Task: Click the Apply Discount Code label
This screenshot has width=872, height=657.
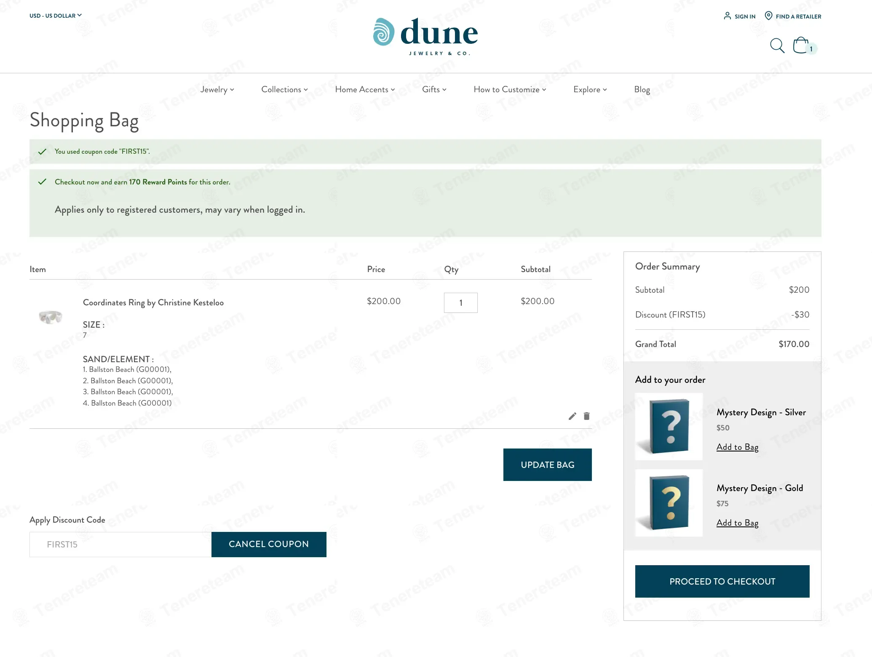Action: tap(67, 520)
